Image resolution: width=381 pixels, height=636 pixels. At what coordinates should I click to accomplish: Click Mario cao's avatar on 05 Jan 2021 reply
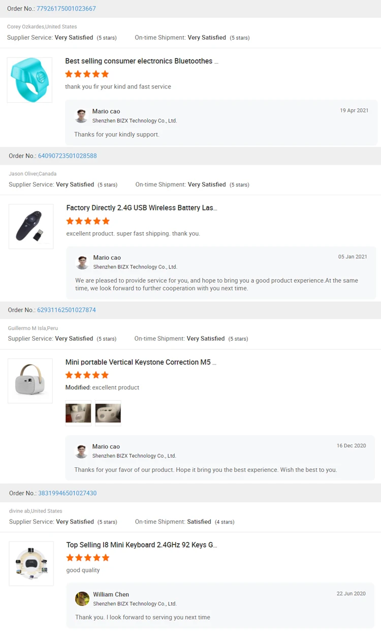[82, 262]
